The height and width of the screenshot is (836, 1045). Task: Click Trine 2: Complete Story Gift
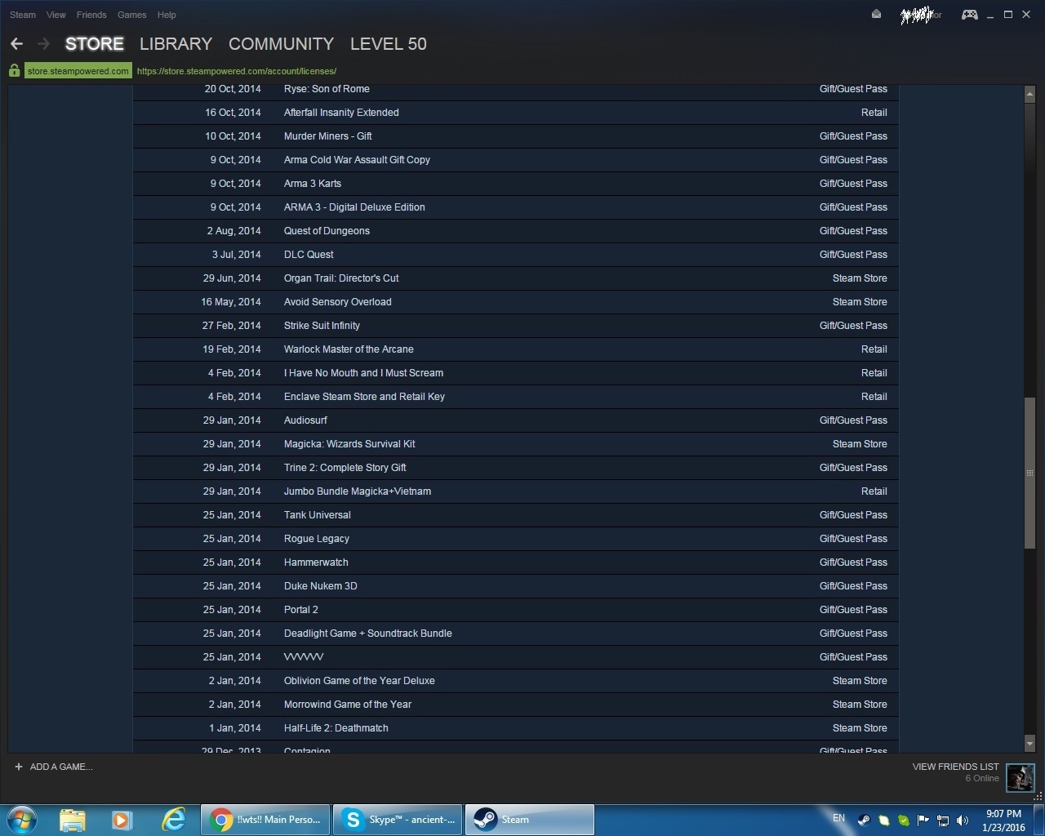(516, 468)
